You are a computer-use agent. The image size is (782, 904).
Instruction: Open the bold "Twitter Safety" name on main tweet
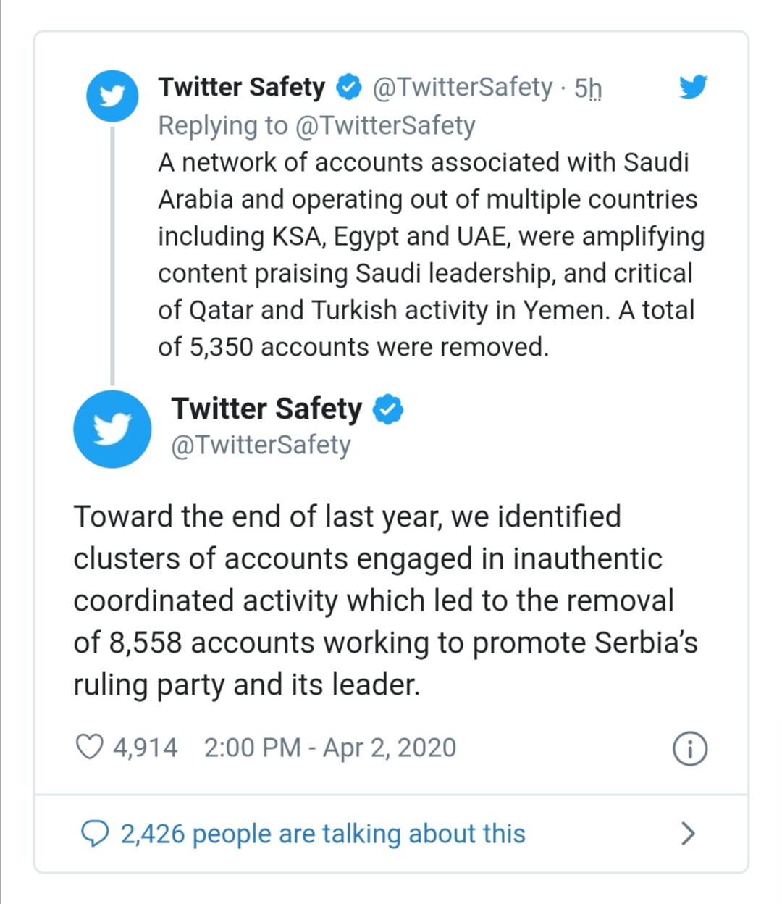266,409
